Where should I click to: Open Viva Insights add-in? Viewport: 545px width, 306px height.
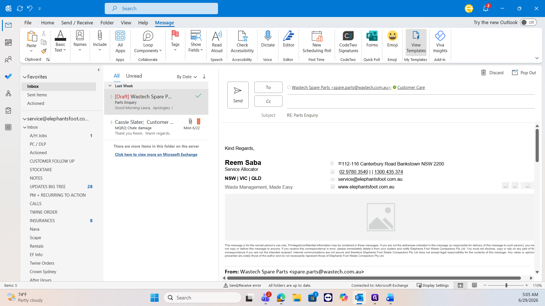point(440,42)
